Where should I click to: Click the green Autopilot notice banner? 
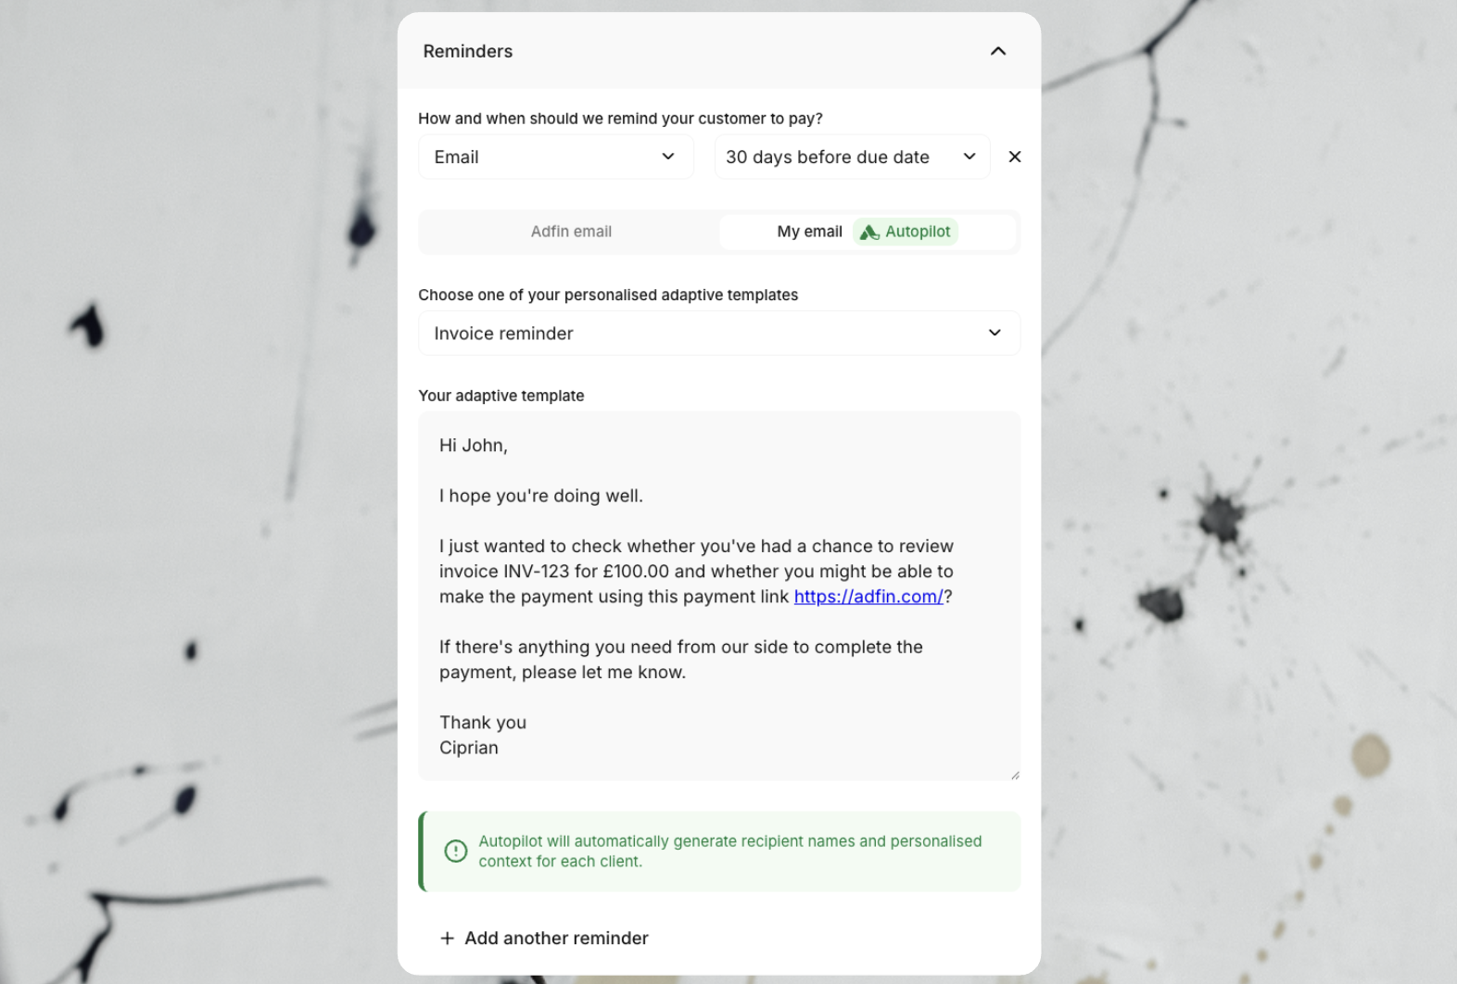click(719, 851)
